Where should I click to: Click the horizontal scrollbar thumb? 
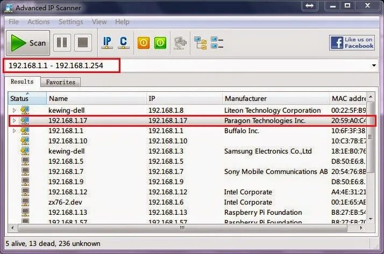(182, 228)
